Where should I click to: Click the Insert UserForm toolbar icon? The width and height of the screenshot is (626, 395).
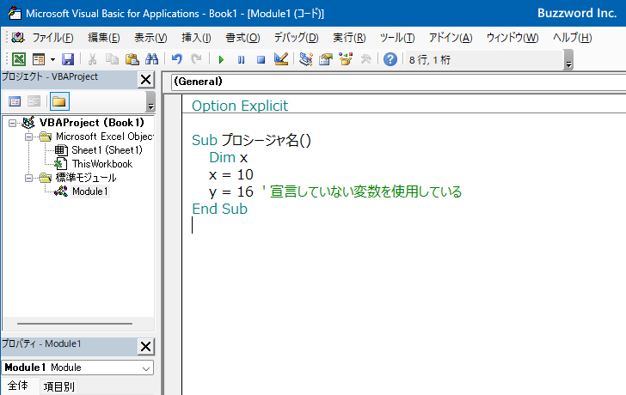39,59
